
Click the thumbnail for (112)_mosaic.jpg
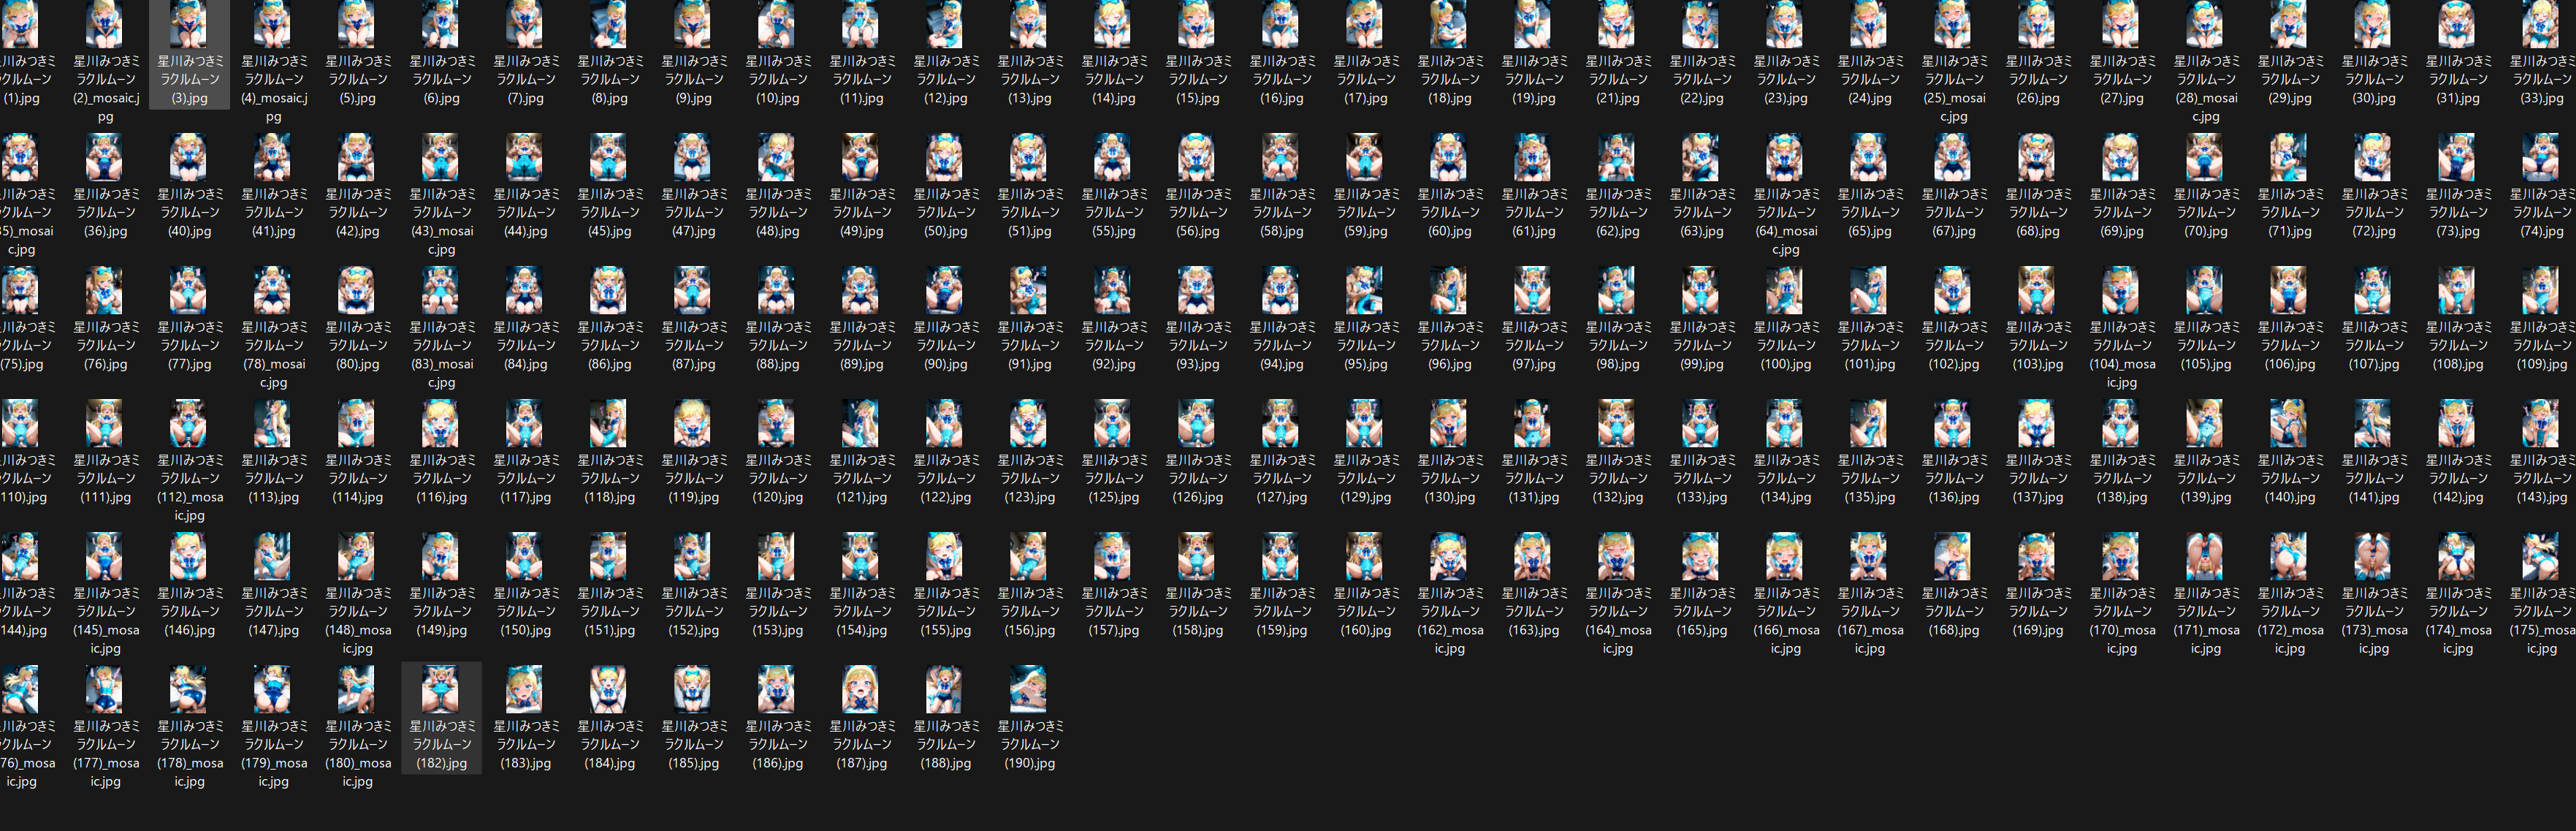(189, 423)
